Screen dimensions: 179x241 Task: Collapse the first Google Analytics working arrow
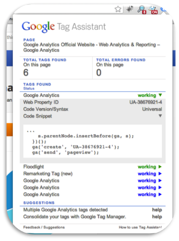[x=160, y=95]
